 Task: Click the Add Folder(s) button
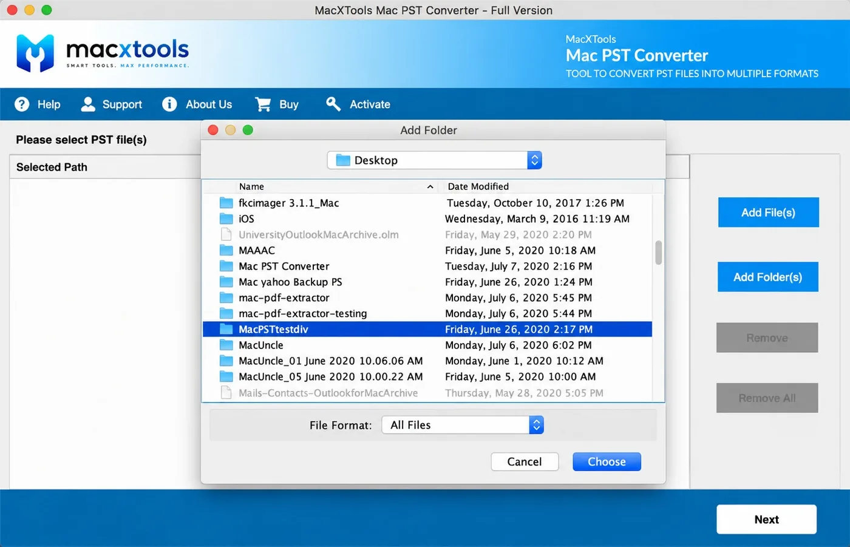click(767, 277)
